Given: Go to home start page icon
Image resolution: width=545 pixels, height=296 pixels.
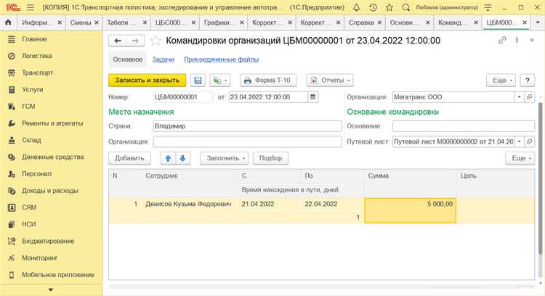Looking at the screenshot, I should [8, 22].
